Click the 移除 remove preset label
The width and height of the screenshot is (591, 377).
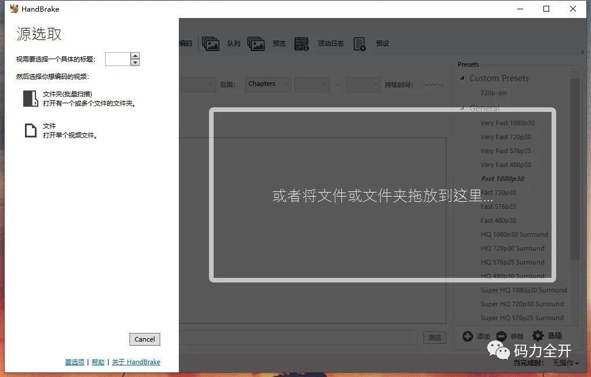click(517, 336)
